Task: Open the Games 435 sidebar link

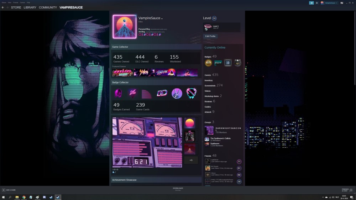Action: pyautogui.click(x=211, y=75)
